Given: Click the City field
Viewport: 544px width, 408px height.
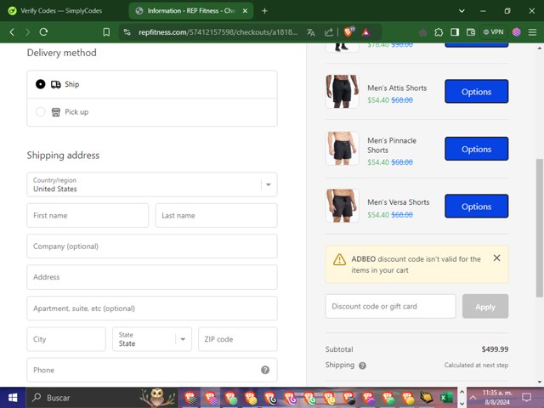Looking at the screenshot, I should [66, 339].
